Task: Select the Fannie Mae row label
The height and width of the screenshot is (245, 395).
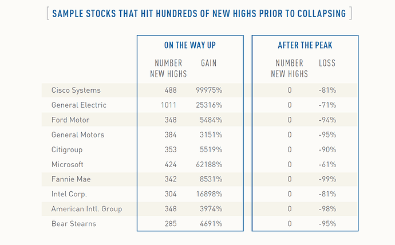Action: coord(69,179)
